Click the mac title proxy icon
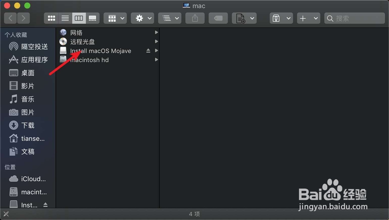This screenshot has width=389, height=220. point(186,5)
